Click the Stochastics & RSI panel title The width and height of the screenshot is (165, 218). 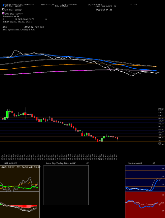click(x=141, y=163)
